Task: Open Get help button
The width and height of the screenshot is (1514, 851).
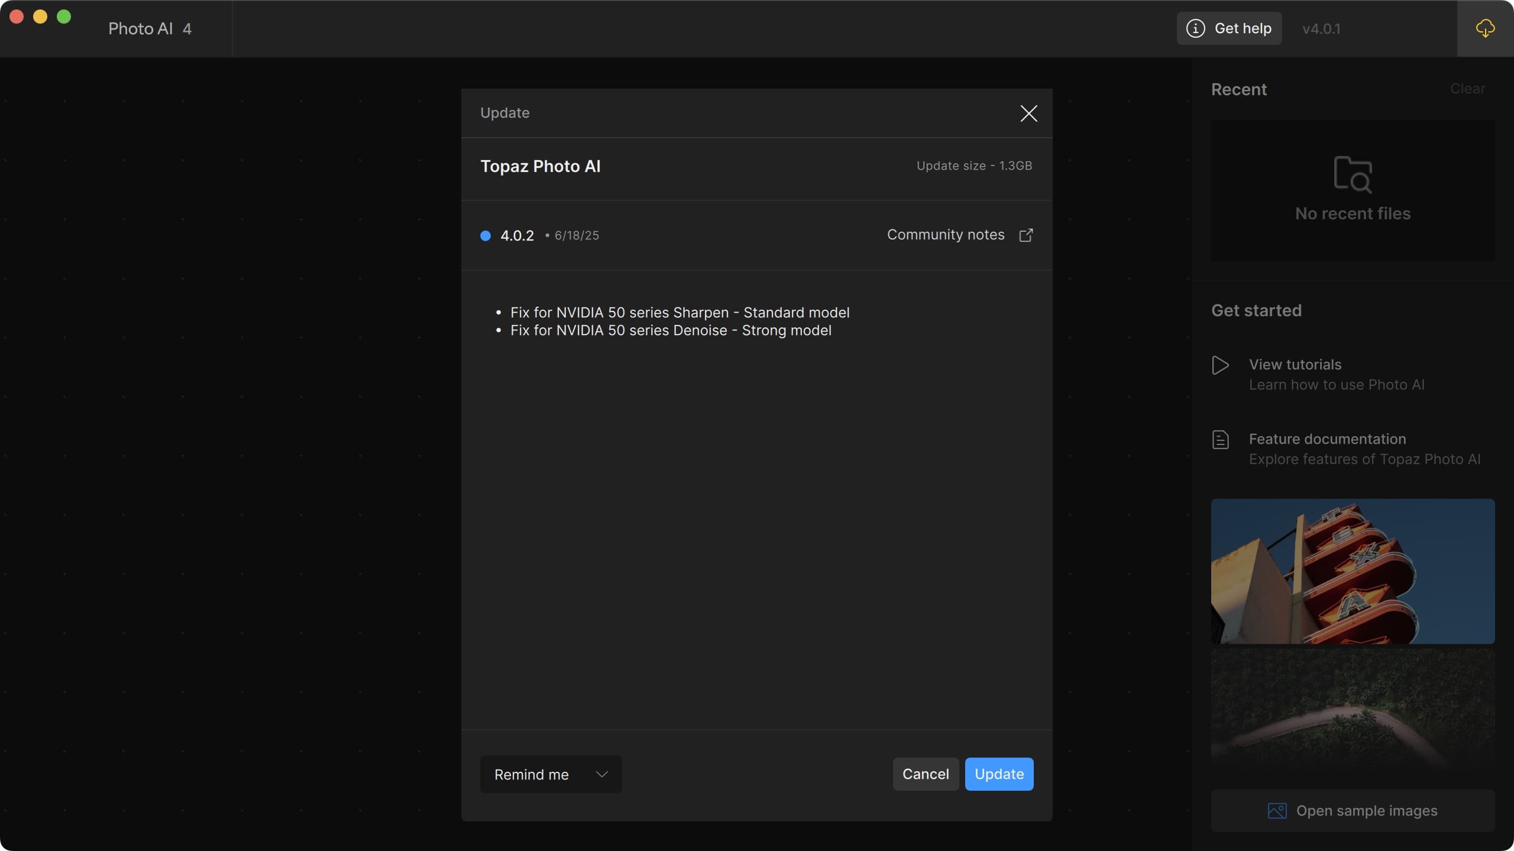Action: coord(1229,28)
